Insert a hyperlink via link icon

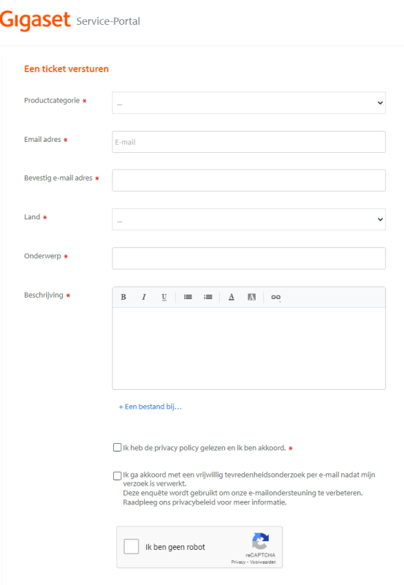(276, 297)
